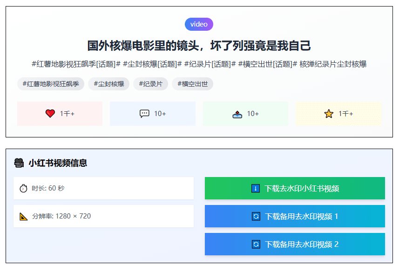The width and height of the screenshot is (399, 266).
Task: Click the yellow star favorites icon
Action: (329, 114)
